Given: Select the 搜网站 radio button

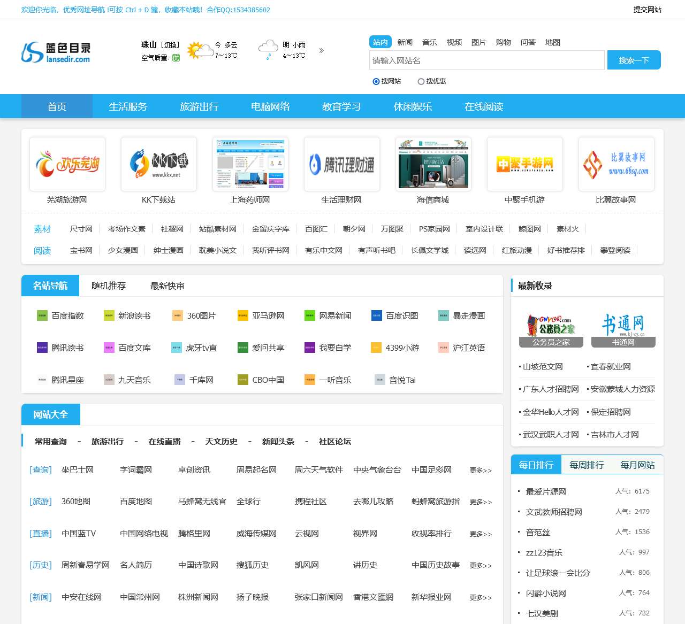Looking at the screenshot, I should tap(376, 81).
